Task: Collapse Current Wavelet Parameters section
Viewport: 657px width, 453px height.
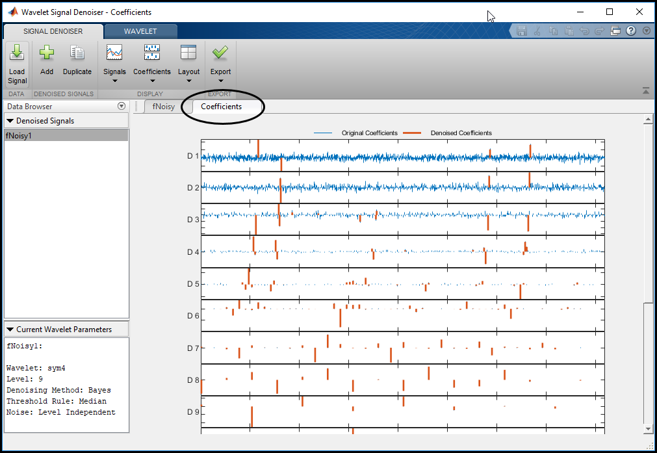Action: click(10, 330)
